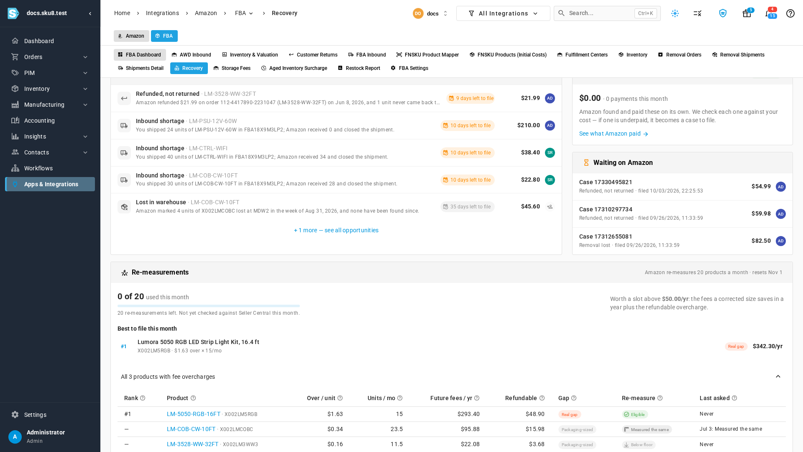Screen dimensions: 803x452
Task: Click the Integrations breadcrumb
Action: pos(162,13)
